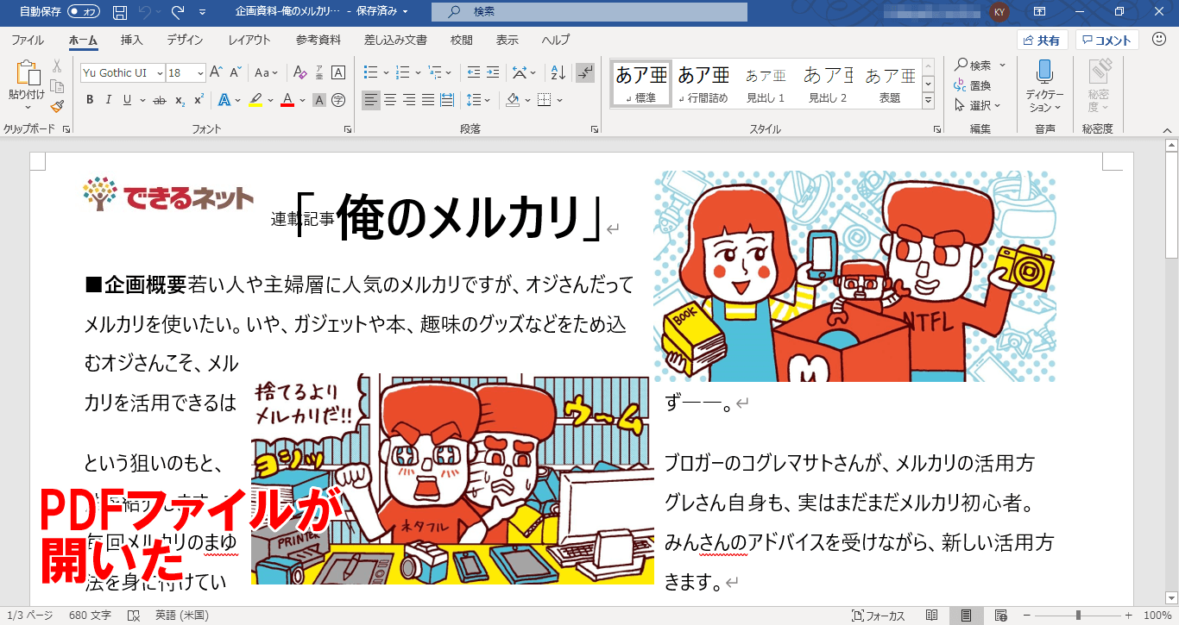1179x625 pixels.
Task: Click the spelling check icon in status bar
Action: [x=134, y=616]
